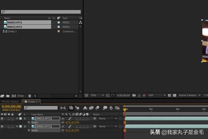Create a new folder in project panel
Image resolution: width=208 pixels, height=139 pixels.
point(8,96)
